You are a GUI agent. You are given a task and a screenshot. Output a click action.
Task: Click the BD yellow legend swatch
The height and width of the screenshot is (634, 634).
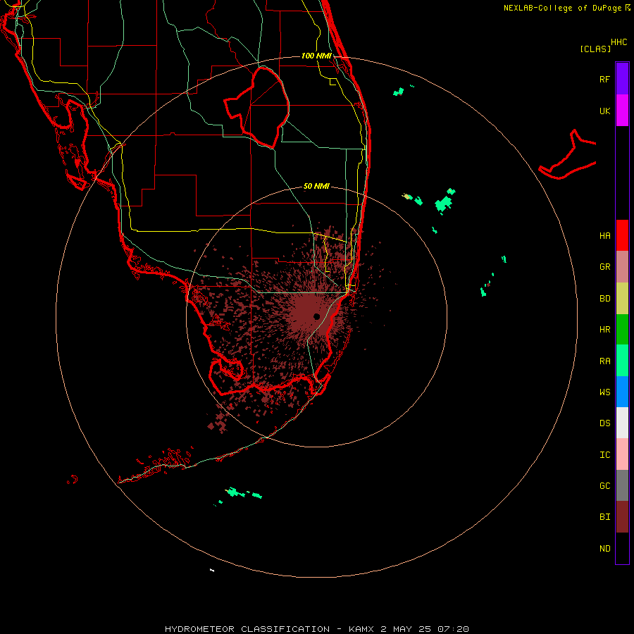tap(622, 299)
